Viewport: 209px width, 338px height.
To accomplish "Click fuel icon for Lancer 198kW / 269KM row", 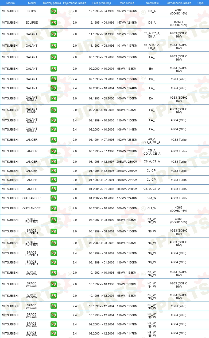I will [53, 151].
